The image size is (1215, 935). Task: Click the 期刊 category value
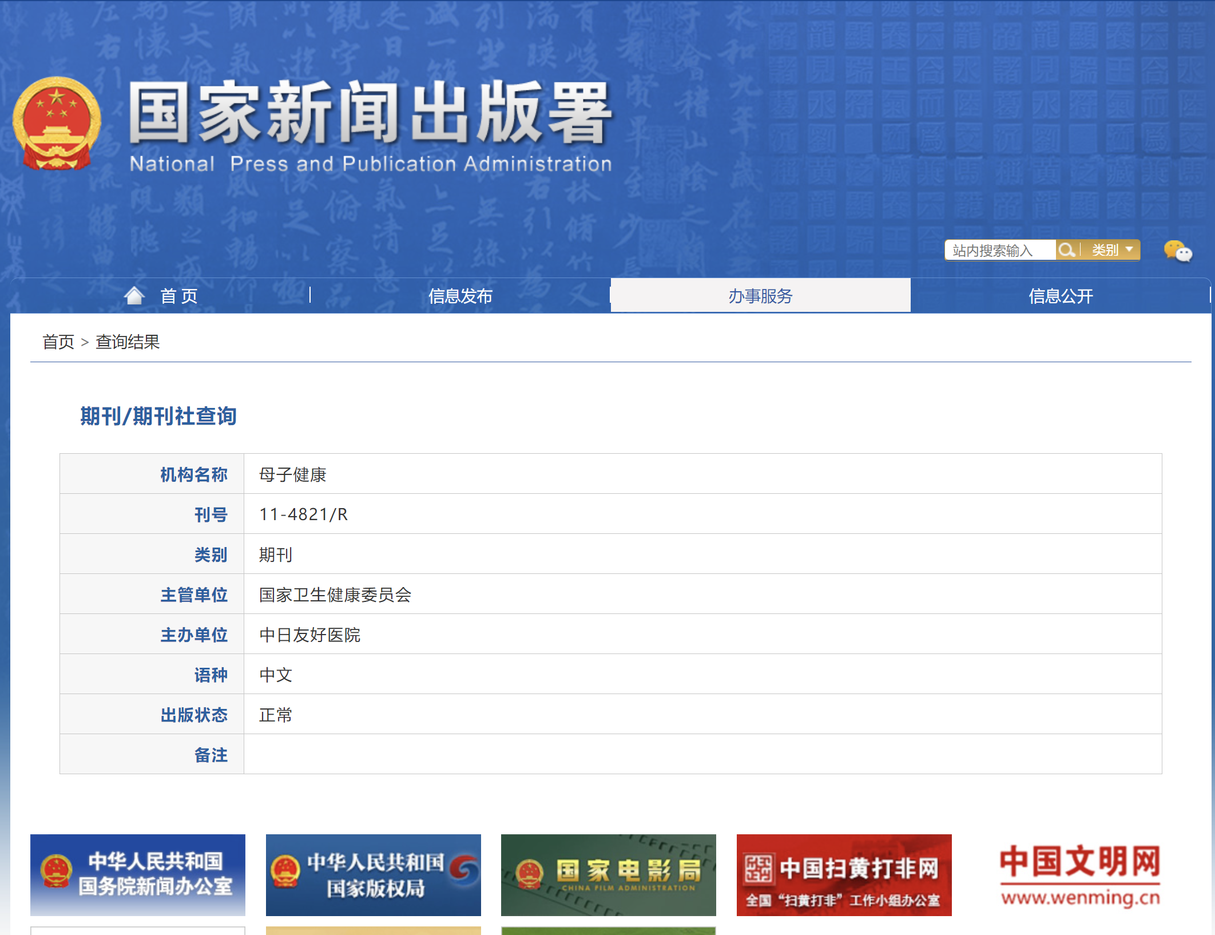click(x=275, y=554)
